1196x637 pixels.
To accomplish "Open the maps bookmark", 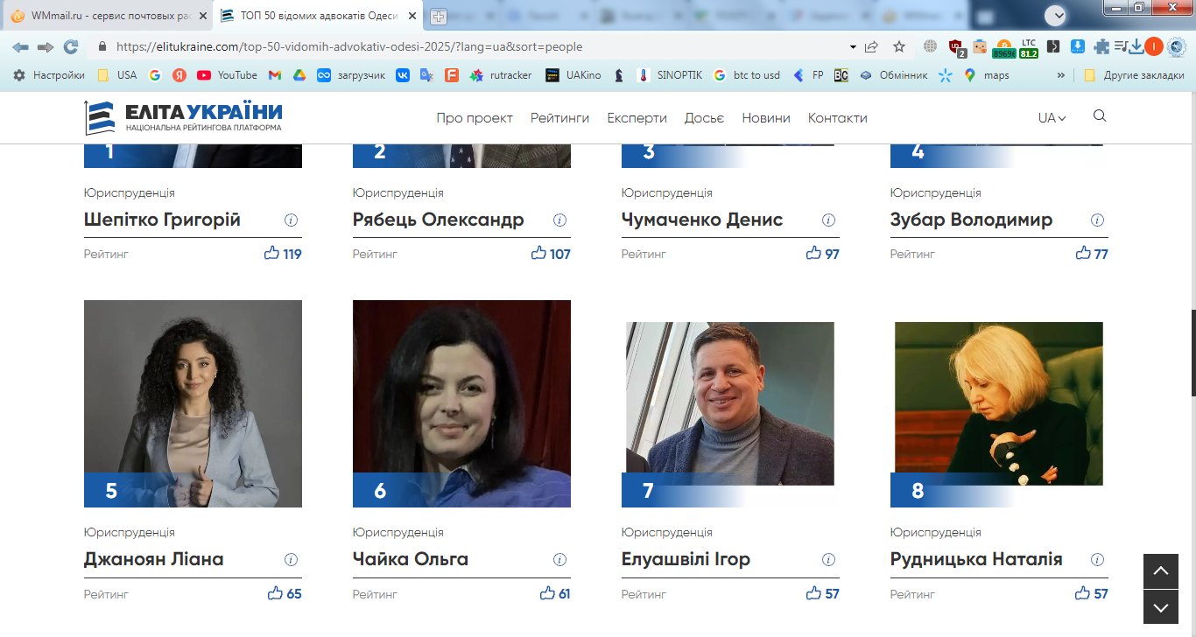I will pos(986,75).
